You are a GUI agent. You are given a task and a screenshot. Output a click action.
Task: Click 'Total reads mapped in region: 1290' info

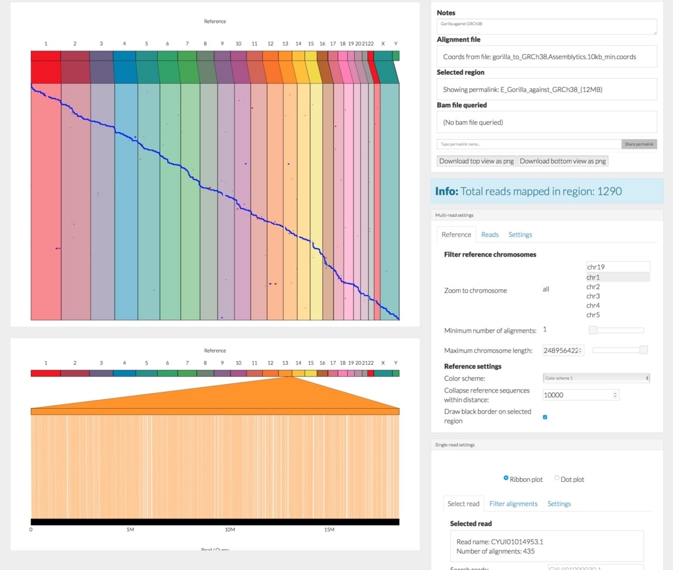541,191
